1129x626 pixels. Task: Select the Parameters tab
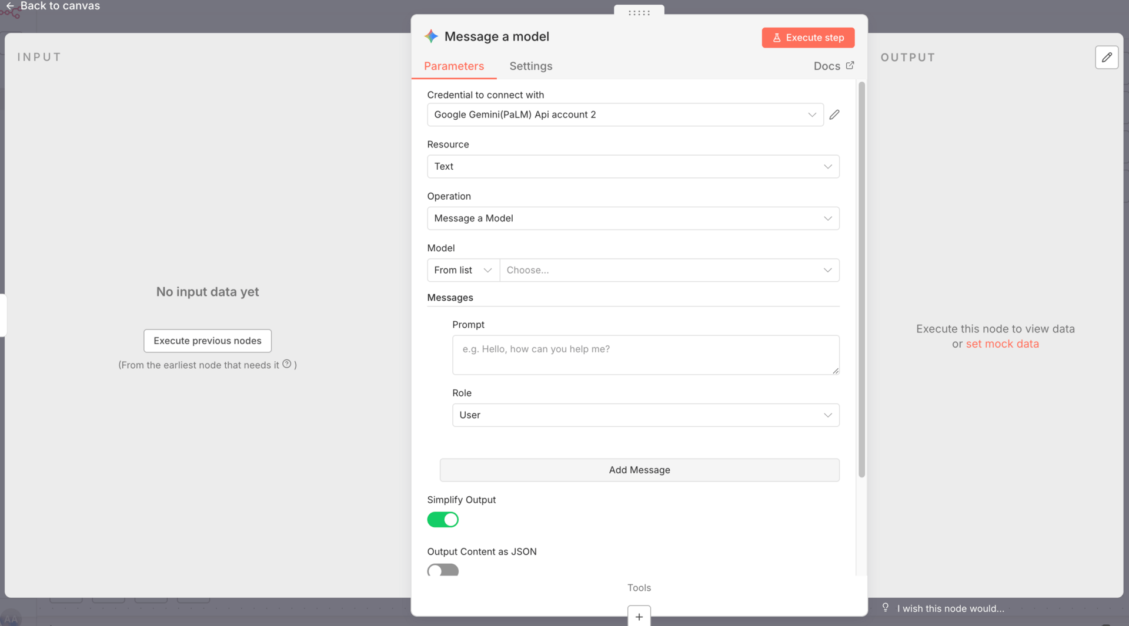pyautogui.click(x=453, y=66)
